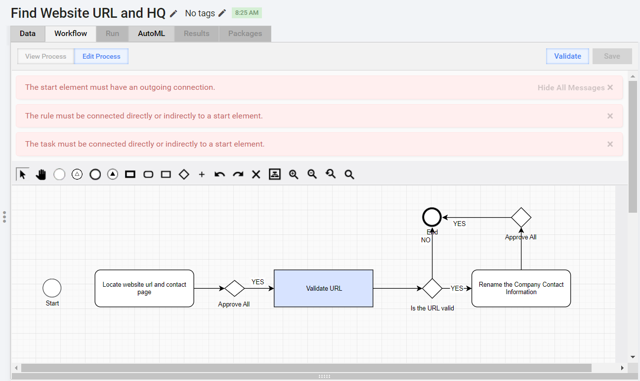
Task: Switch to the Workflow tab
Action: [71, 34]
